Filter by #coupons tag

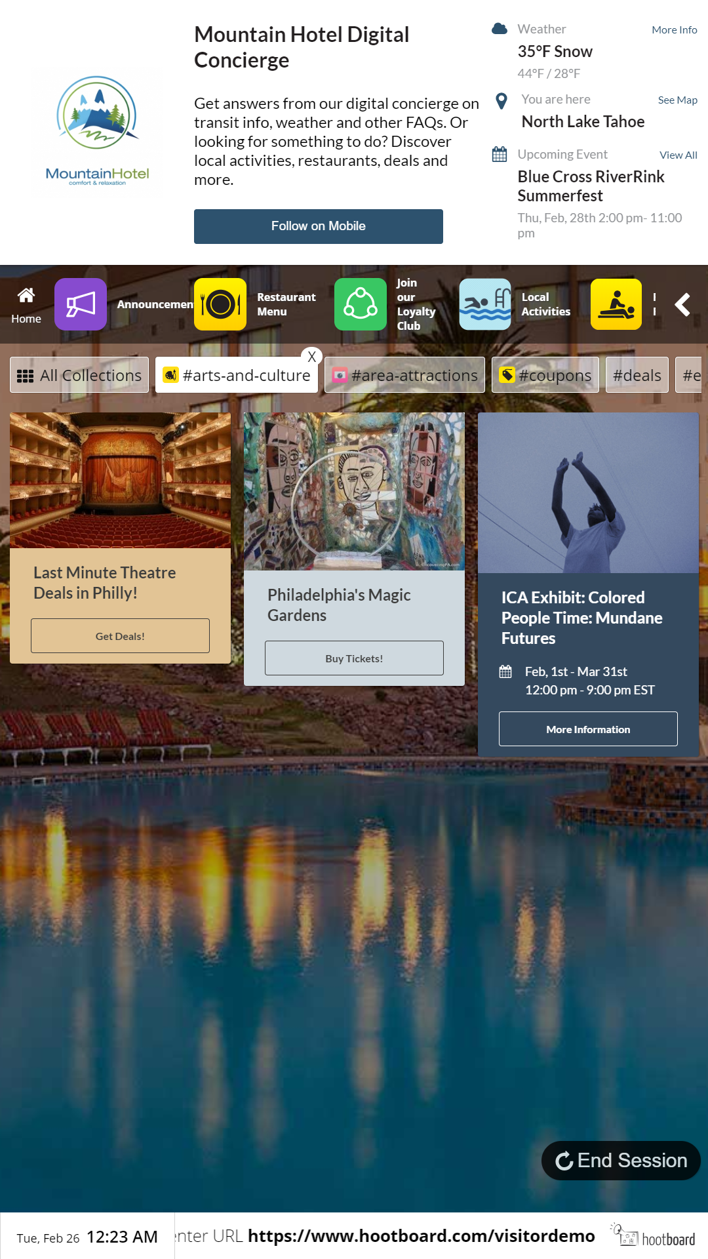point(545,375)
